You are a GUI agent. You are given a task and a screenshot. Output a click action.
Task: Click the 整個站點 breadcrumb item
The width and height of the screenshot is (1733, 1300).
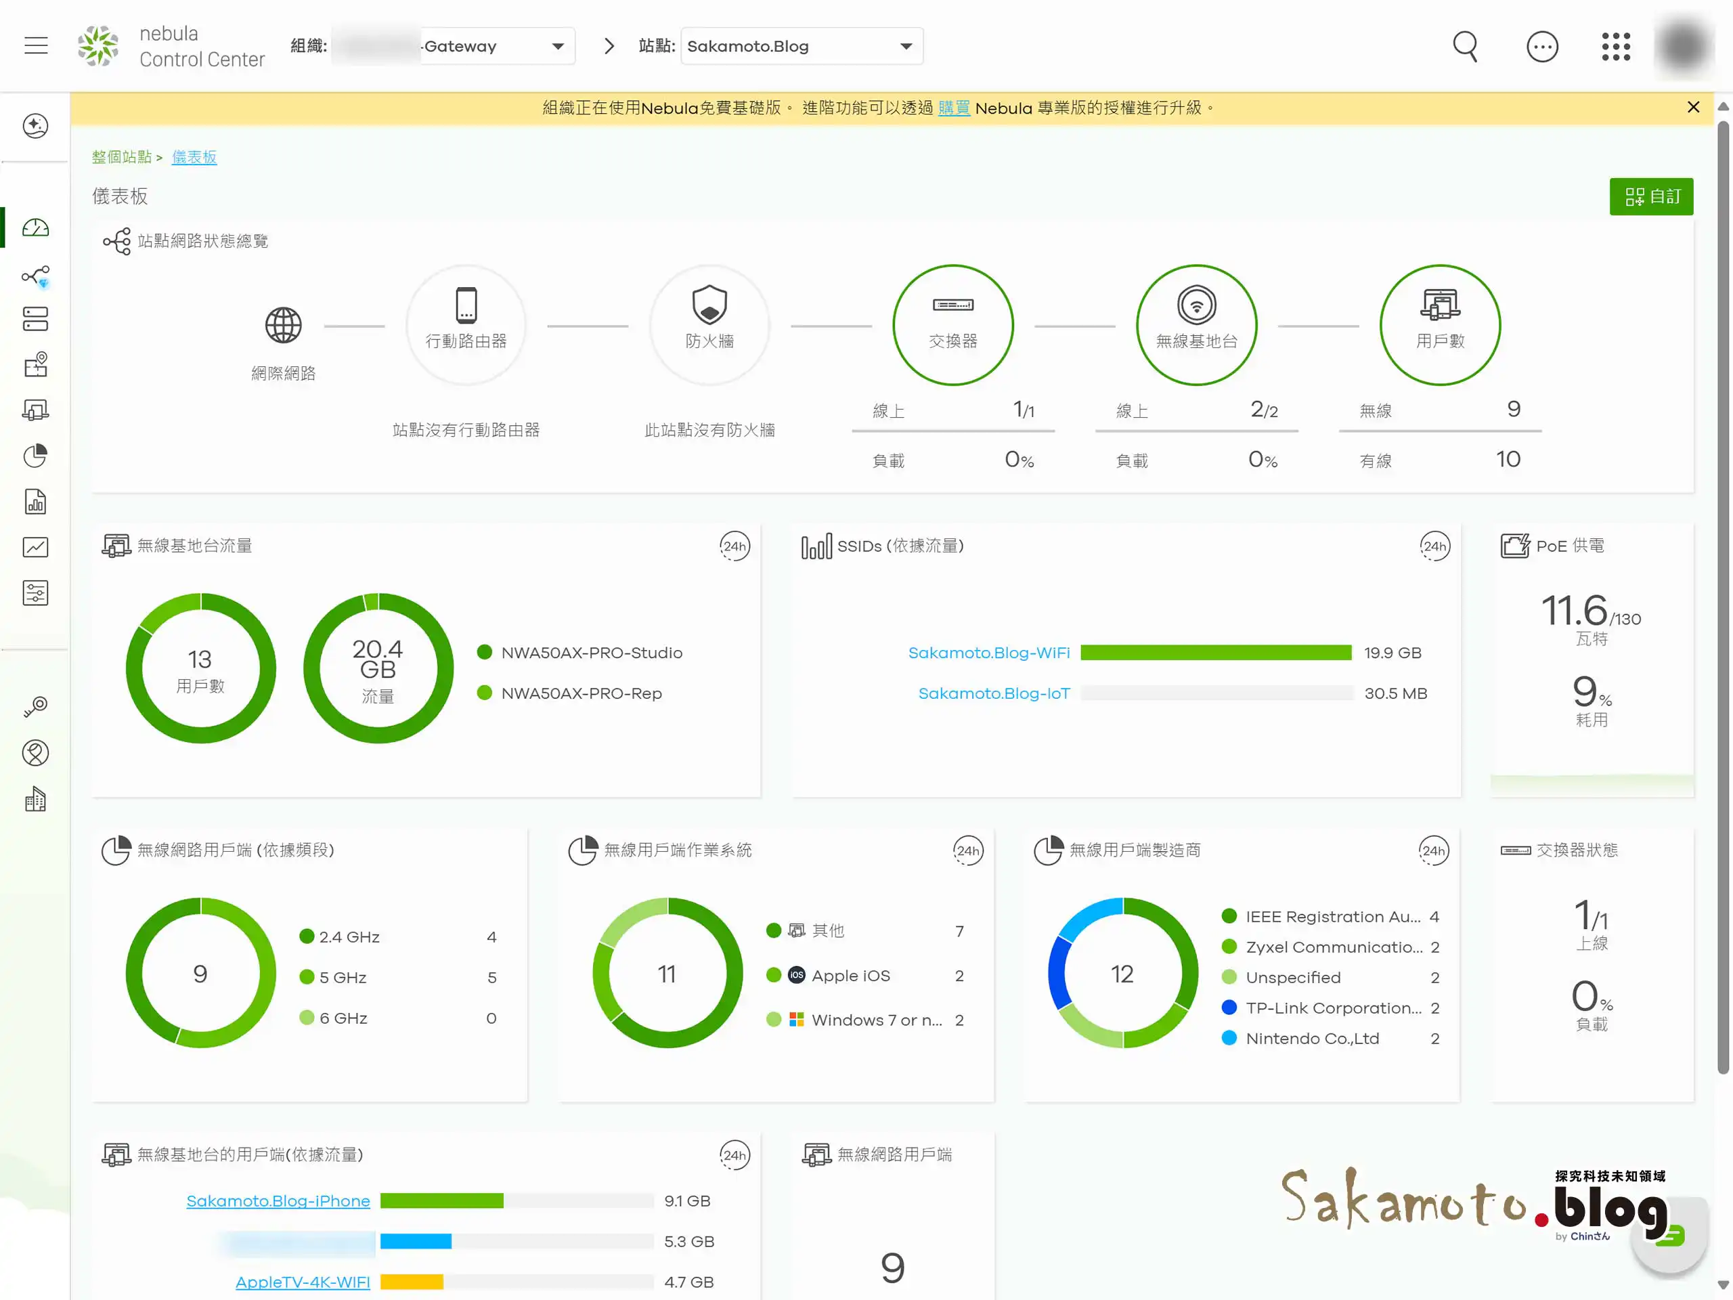tap(121, 156)
